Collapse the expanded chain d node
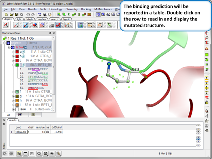 (13, 65)
